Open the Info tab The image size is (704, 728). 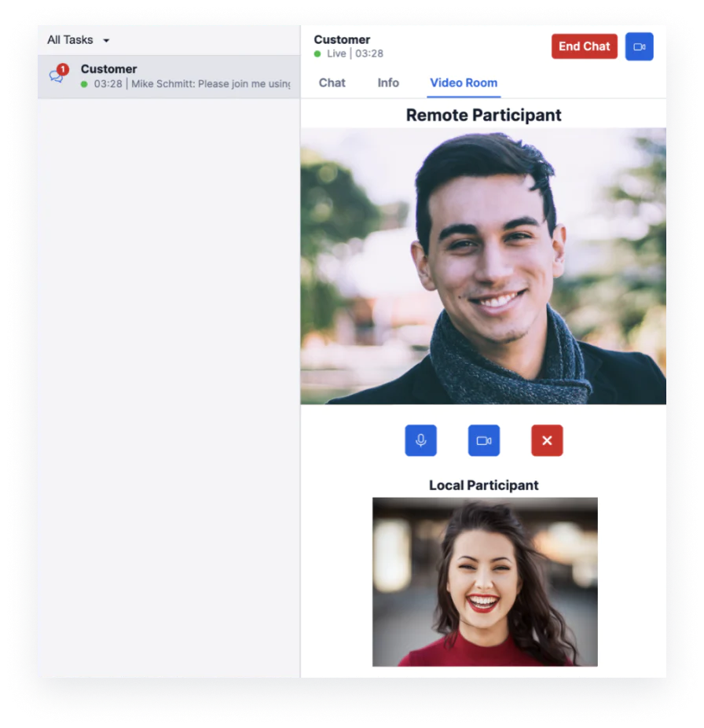[388, 83]
